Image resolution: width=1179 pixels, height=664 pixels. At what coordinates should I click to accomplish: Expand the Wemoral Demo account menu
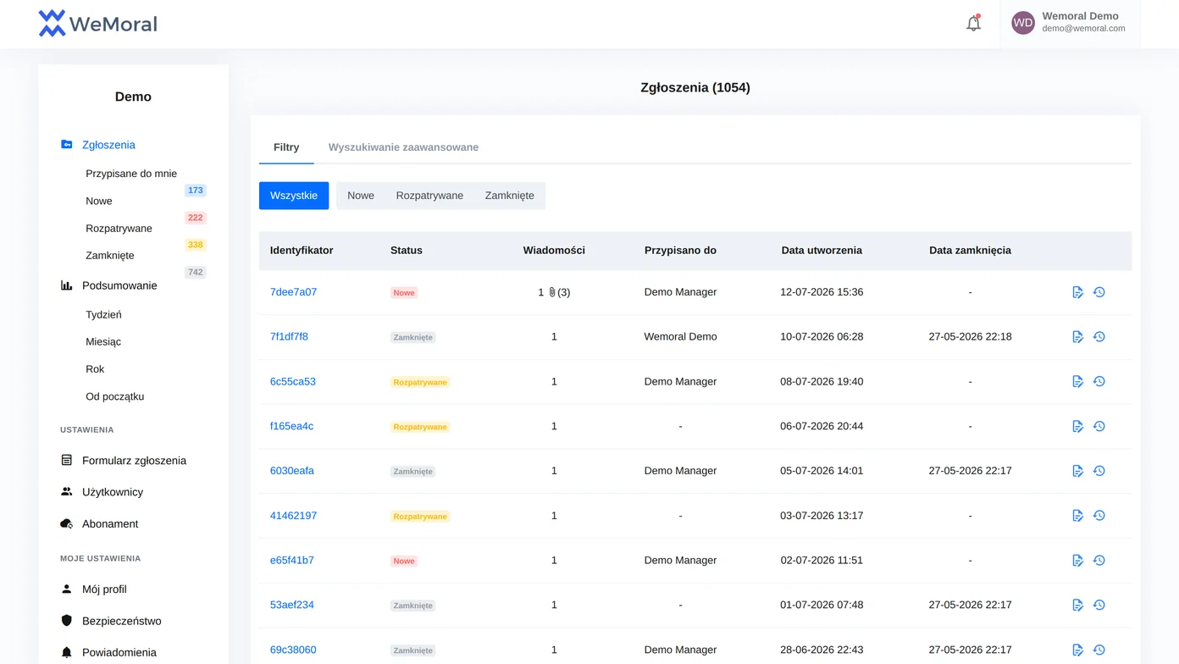click(x=1070, y=23)
